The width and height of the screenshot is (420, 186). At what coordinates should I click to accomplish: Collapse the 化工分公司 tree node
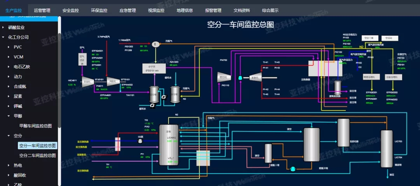click(x=3, y=37)
